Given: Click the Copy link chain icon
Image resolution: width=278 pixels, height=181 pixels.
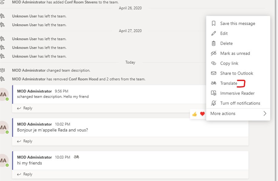Looking at the screenshot, I should (x=214, y=63).
